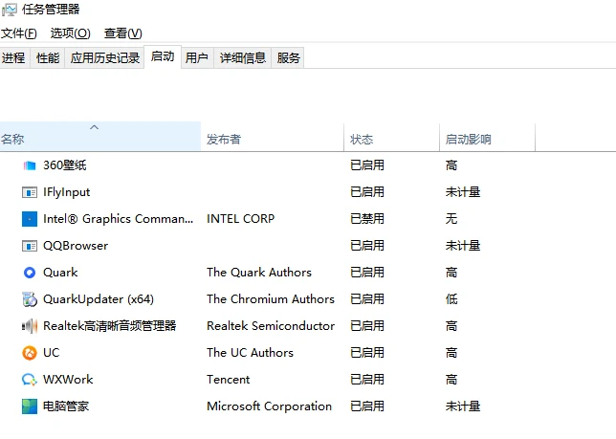This screenshot has width=616, height=439.
Task: Sort by the 状态 column header
Action: tap(391, 136)
